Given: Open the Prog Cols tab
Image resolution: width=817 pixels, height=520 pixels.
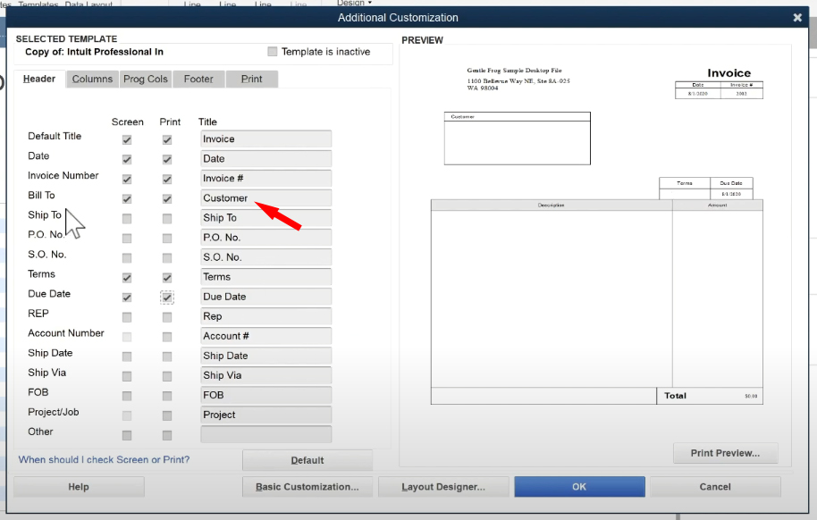Looking at the screenshot, I should pyautogui.click(x=146, y=80).
